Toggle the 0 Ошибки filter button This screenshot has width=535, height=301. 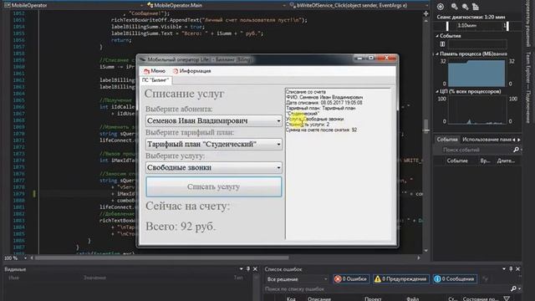[351, 279]
